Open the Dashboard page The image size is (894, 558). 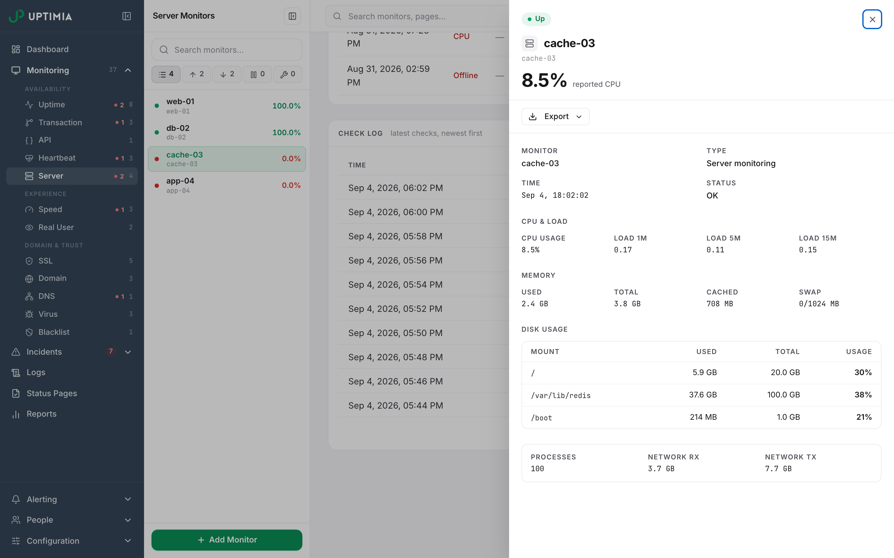tap(72, 49)
